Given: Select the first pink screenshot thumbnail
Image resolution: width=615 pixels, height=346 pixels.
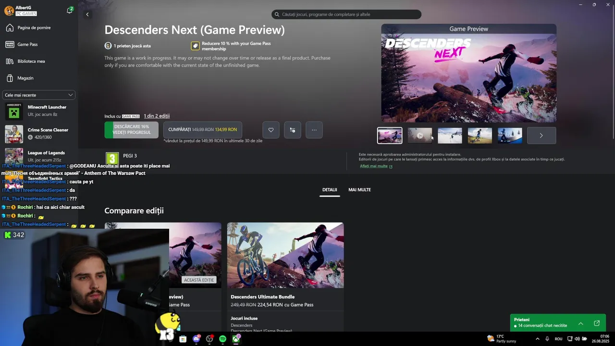Looking at the screenshot, I should [x=390, y=136].
